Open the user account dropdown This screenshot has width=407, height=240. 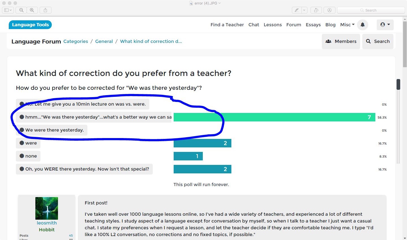pyautogui.click(x=385, y=25)
